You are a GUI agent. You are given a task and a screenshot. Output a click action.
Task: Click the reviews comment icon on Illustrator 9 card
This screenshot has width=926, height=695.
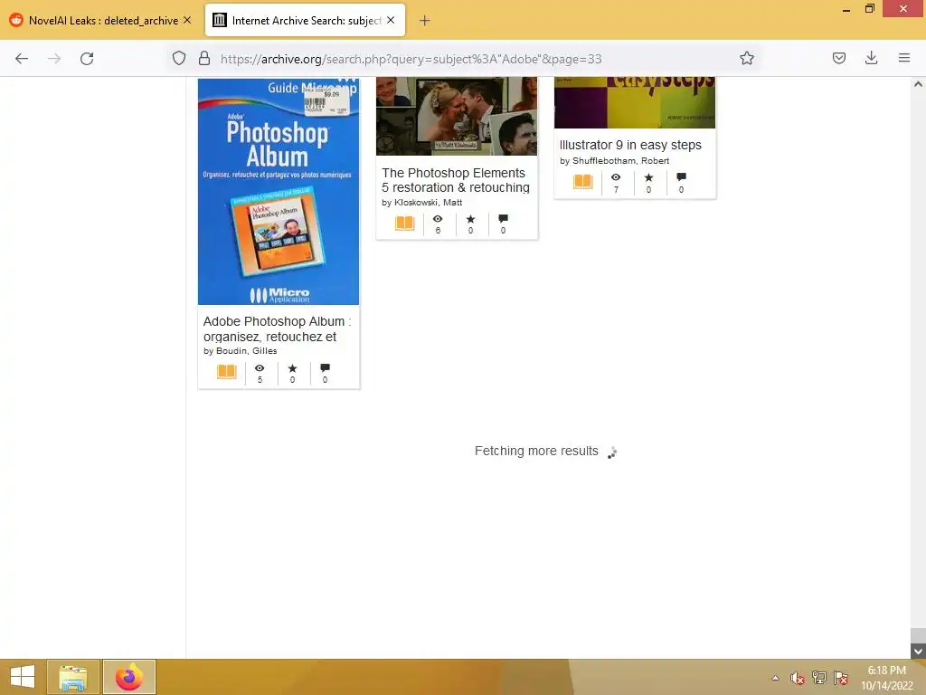[681, 177]
